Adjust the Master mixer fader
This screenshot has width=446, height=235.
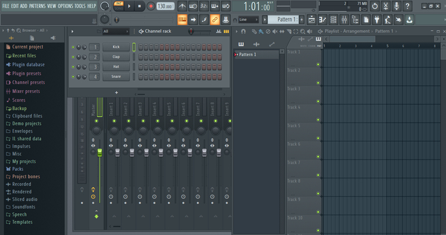click(100, 153)
